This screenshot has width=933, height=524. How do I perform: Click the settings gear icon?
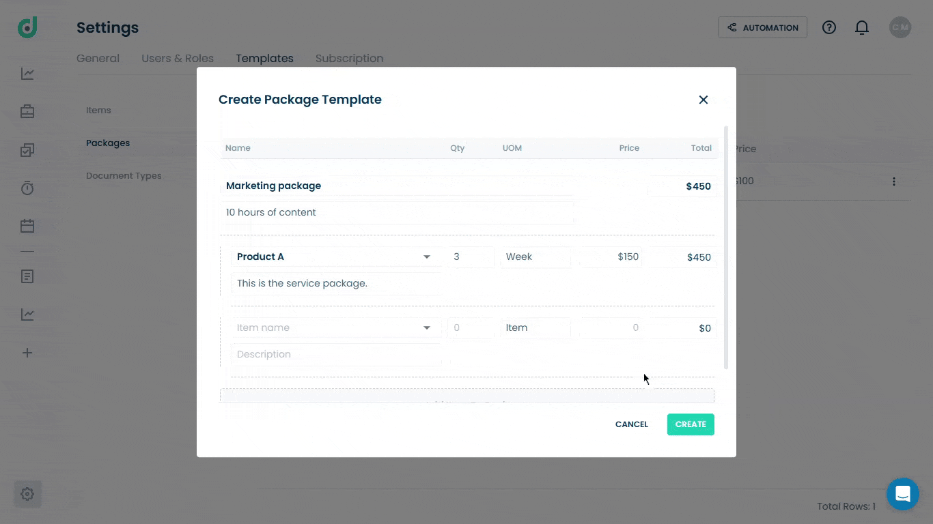coord(27,494)
